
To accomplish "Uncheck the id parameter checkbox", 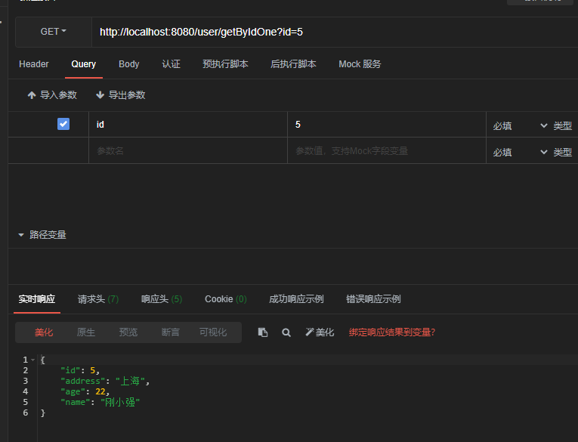I will [63, 124].
